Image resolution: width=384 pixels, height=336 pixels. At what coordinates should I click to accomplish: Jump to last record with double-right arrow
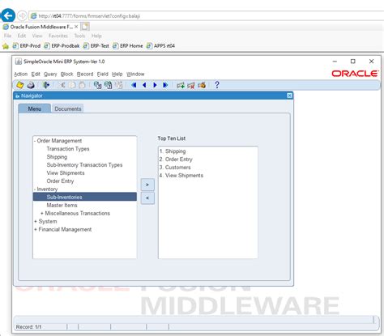(x=165, y=85)
